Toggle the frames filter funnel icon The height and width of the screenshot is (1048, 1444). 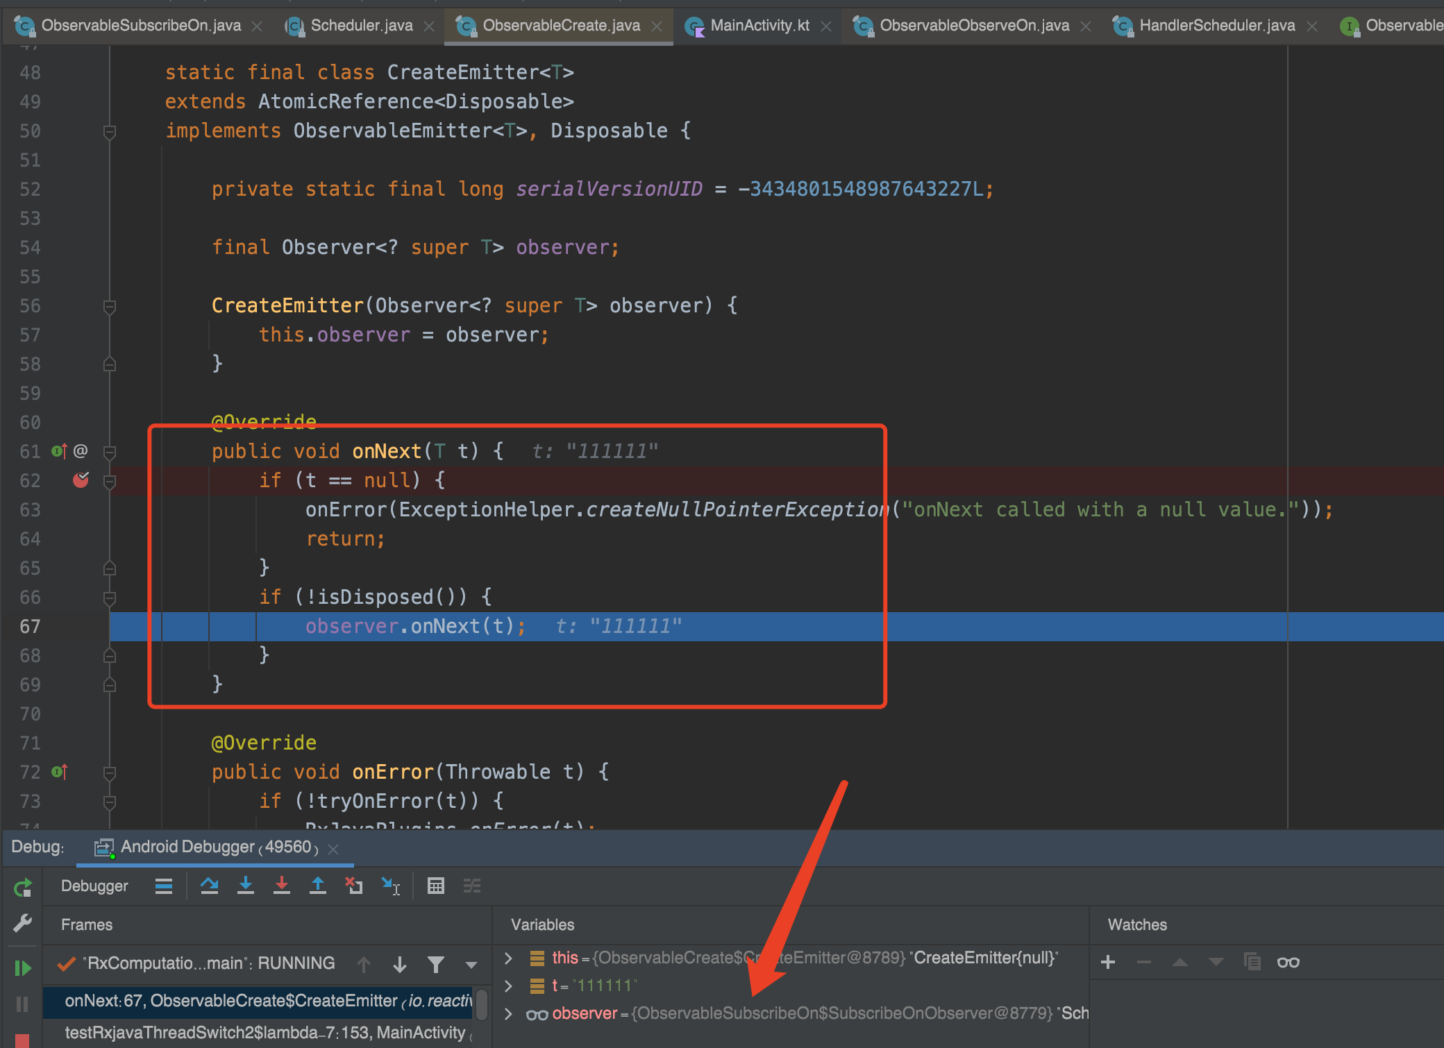click(x=436, y=964)
